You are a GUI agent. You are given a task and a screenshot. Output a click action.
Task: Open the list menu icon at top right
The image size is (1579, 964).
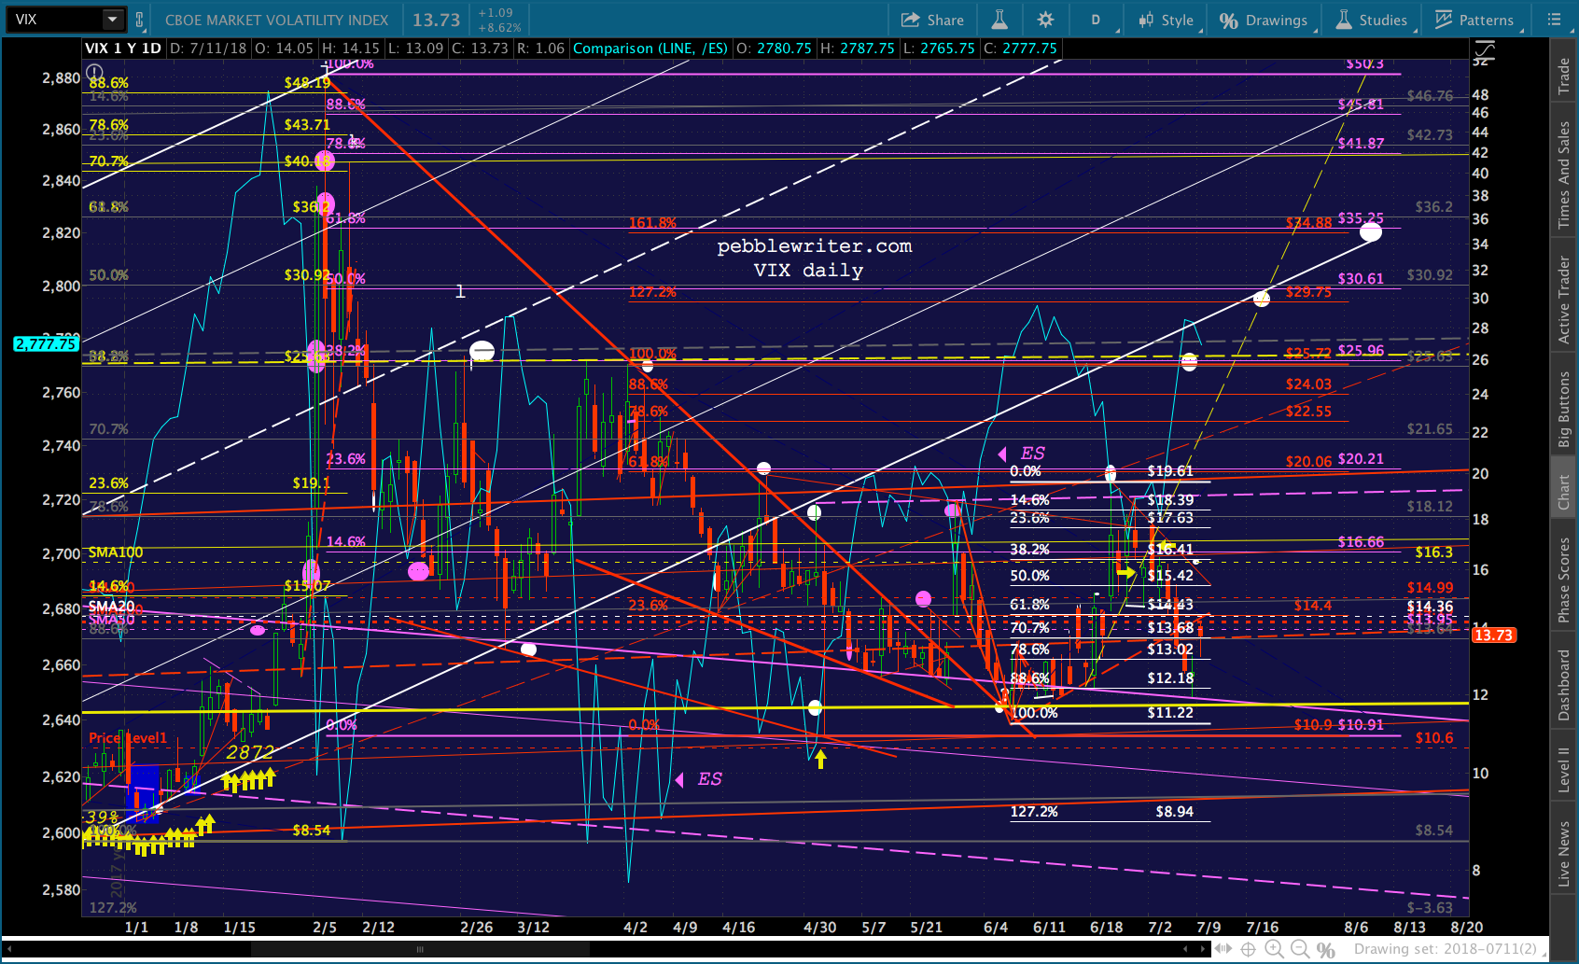[1554, 20]
